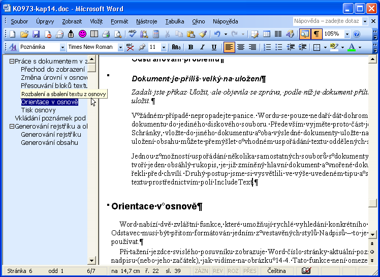The width and height of the screenshot is (380, 277).
Task: Open the undo history dropdown arrow
Action: click(226, 34)
